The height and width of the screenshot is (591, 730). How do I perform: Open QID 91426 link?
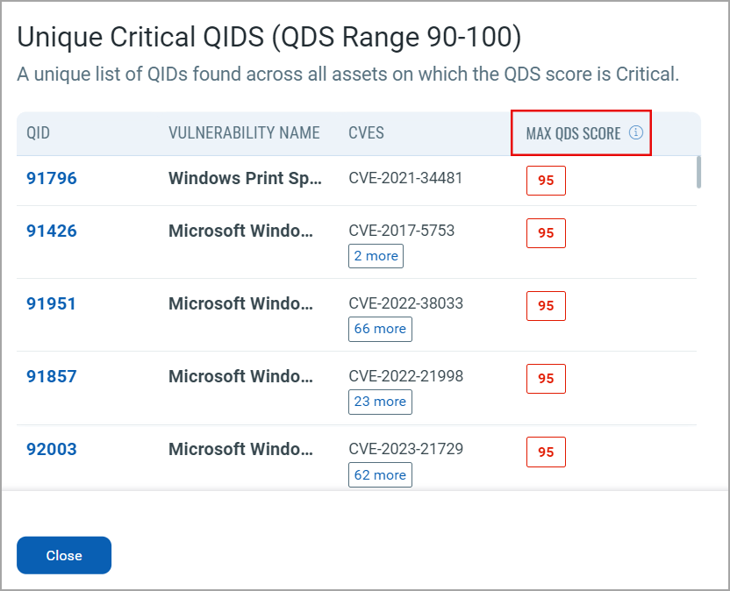pos(52,231)
